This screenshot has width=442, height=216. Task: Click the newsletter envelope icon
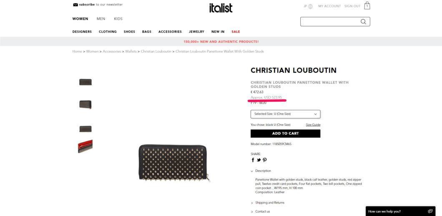(75, 5)
